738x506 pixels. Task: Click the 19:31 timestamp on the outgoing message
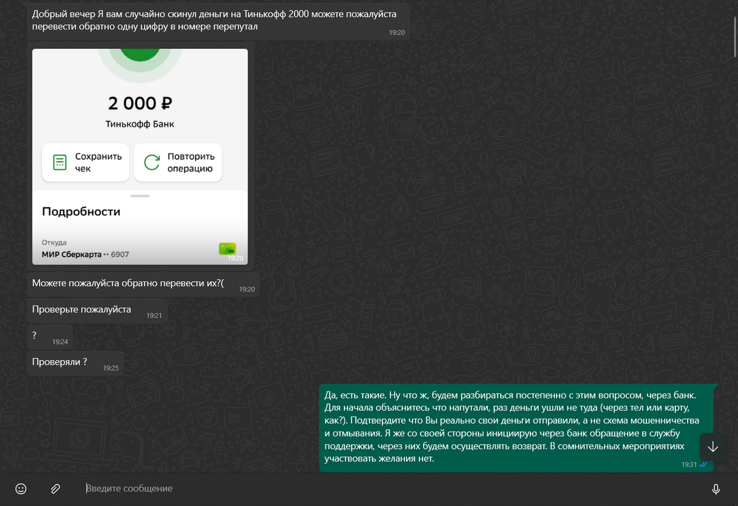point(689,465)
